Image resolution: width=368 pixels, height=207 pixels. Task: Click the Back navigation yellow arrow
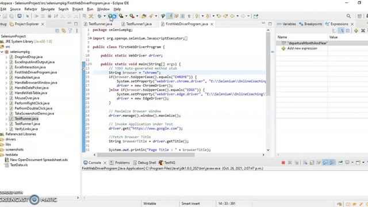(232, 16)
